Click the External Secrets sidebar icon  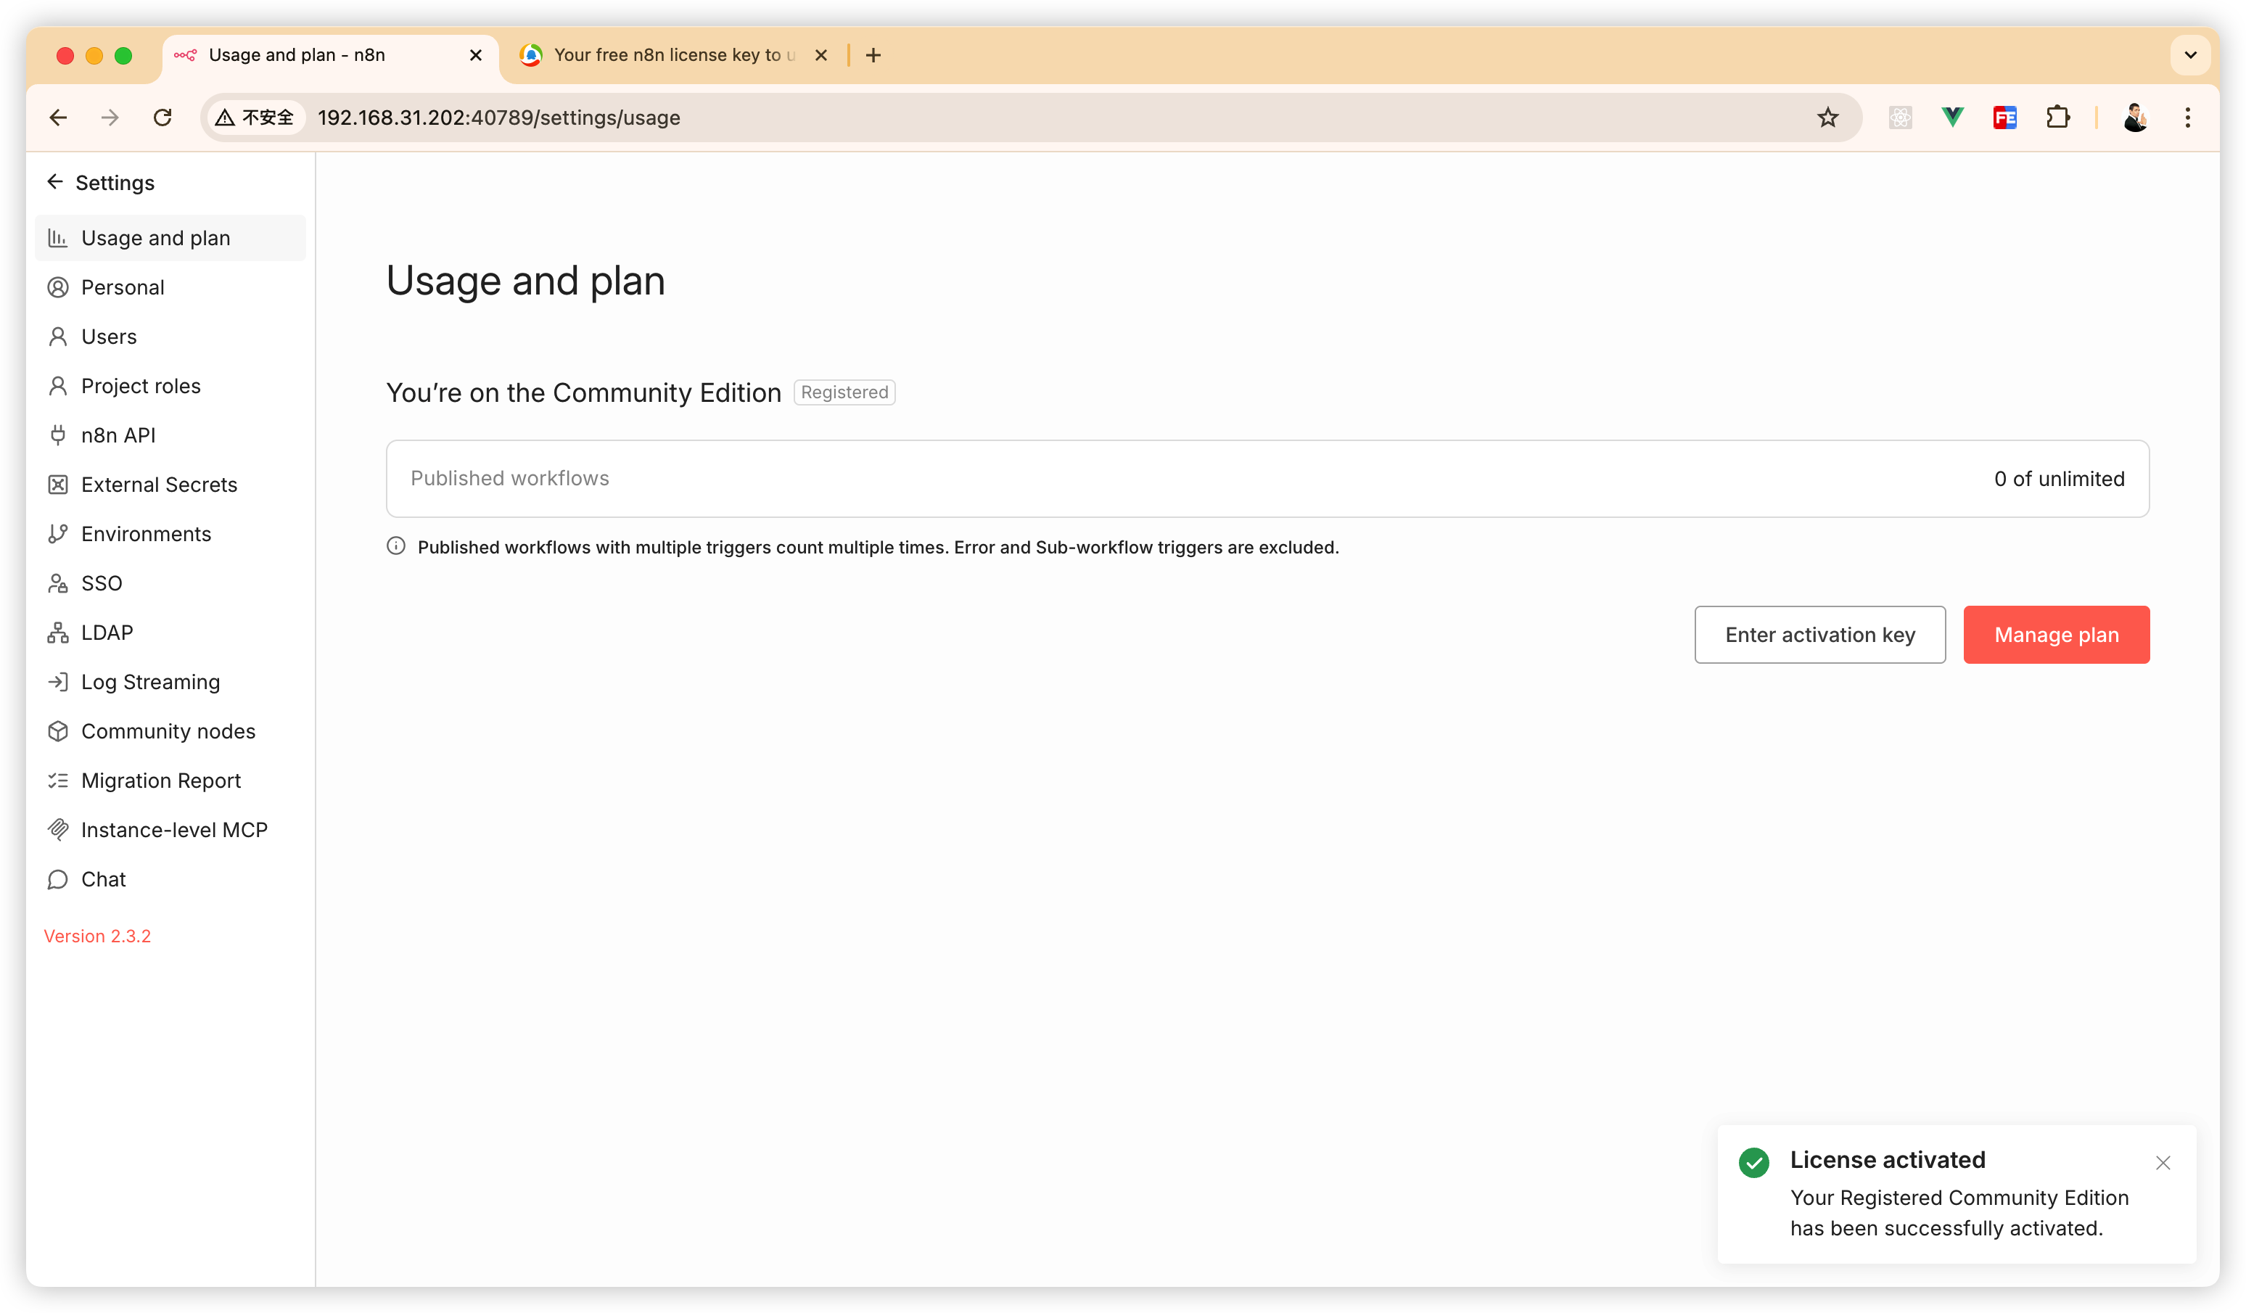(58, 485)
